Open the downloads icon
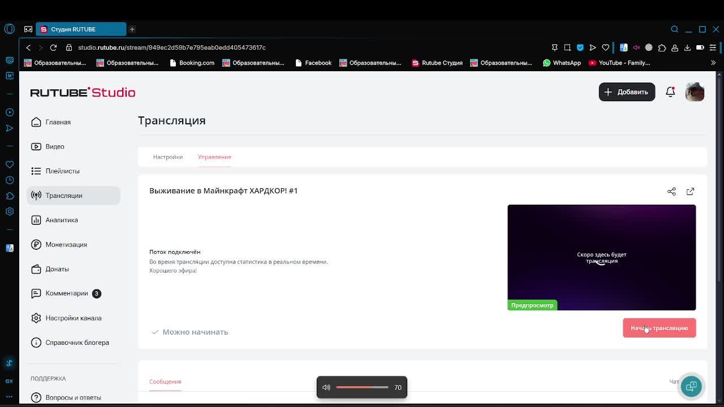Screen dimensions: 724x407 tap(687, 47)
